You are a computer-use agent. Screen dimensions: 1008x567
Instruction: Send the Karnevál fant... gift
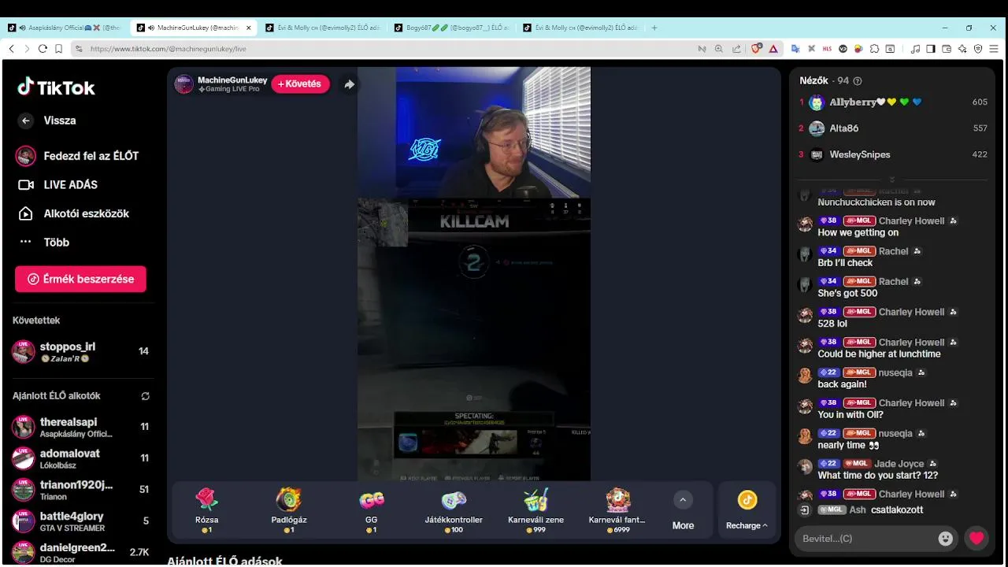pyautogui.click(x=617, y=510)
